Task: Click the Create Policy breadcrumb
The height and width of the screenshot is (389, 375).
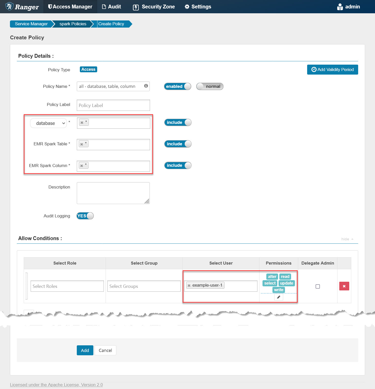Action: 111,24
